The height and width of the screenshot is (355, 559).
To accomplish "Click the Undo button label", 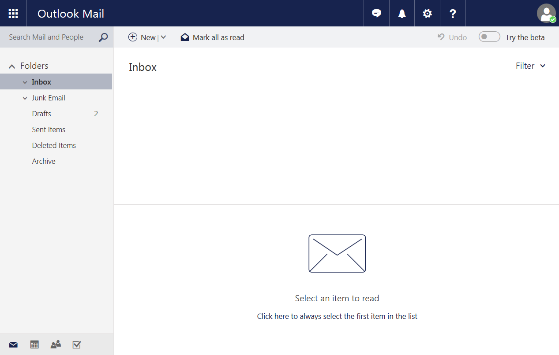I will (x=458, y=37).
